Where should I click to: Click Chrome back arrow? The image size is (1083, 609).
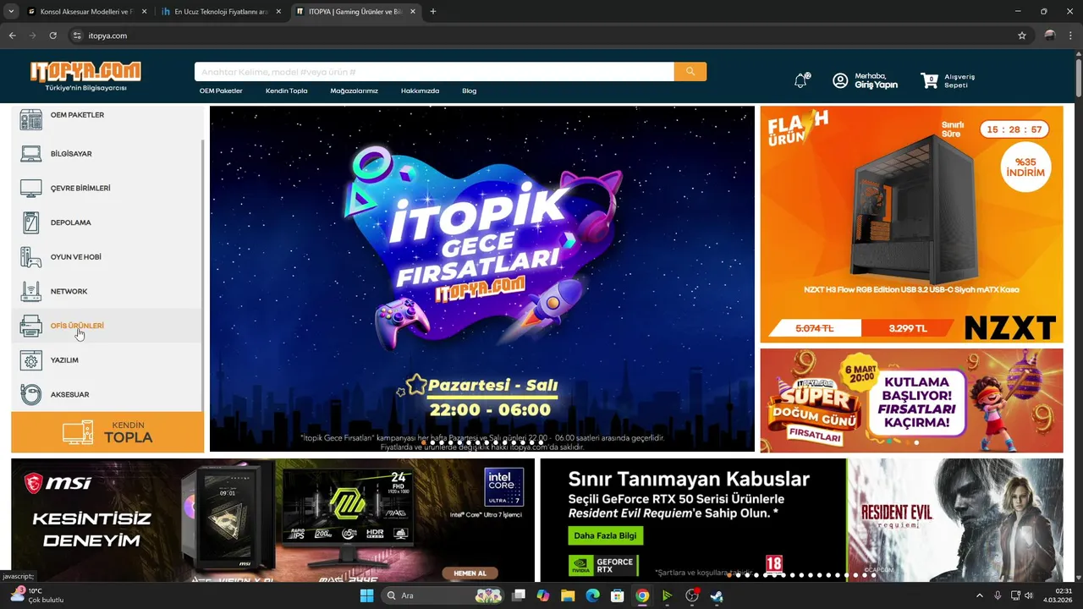pyautogui.click(x=13, y=36)
